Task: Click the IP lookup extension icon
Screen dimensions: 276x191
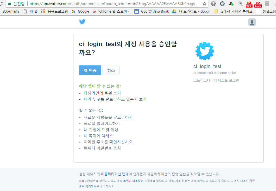Action: (240, 4)
